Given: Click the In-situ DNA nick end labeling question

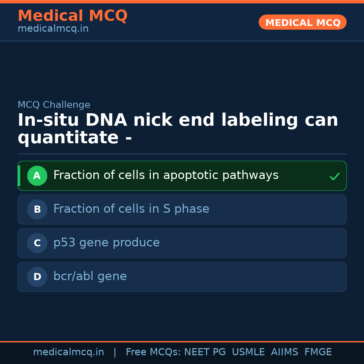Looking at the screenshot, I should 178,129.
